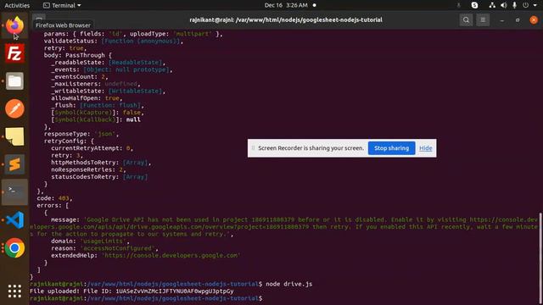The image size is (543, 305).
Task: Open Firefox Web Browser from dock
Action: [14, 25]
